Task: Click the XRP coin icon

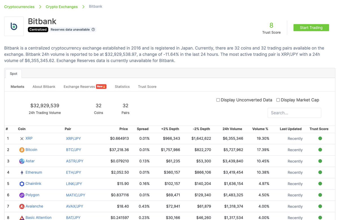Action: [22, 139]
